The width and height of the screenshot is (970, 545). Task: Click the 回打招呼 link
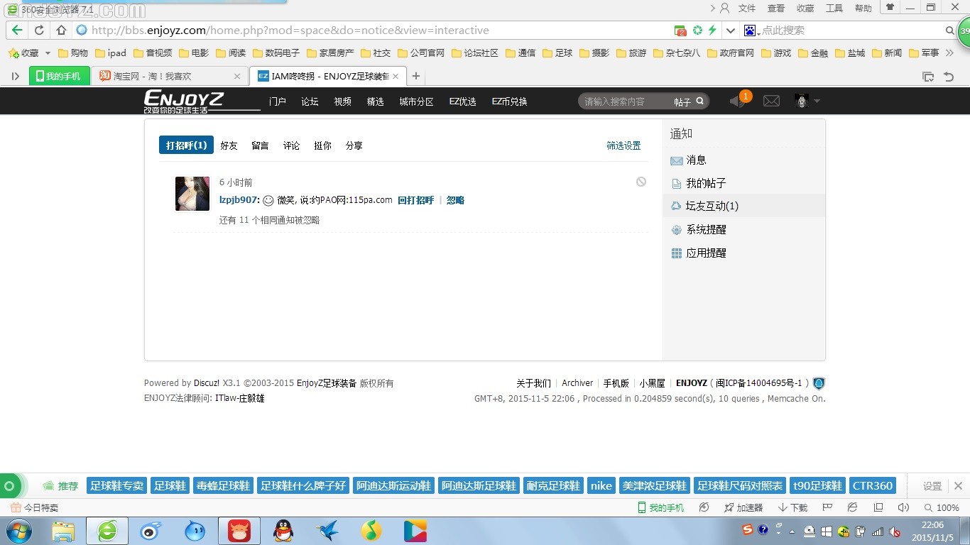click(415, 200)
